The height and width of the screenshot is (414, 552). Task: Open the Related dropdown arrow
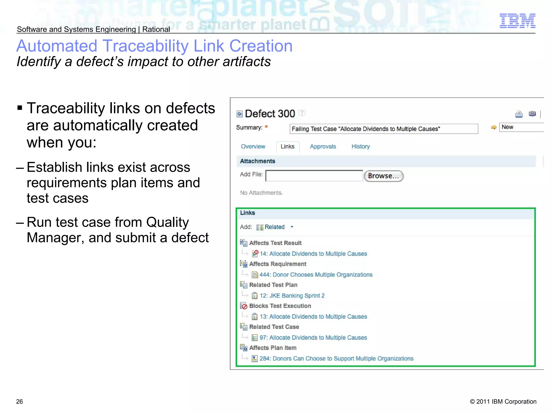(x=292, y=227)
